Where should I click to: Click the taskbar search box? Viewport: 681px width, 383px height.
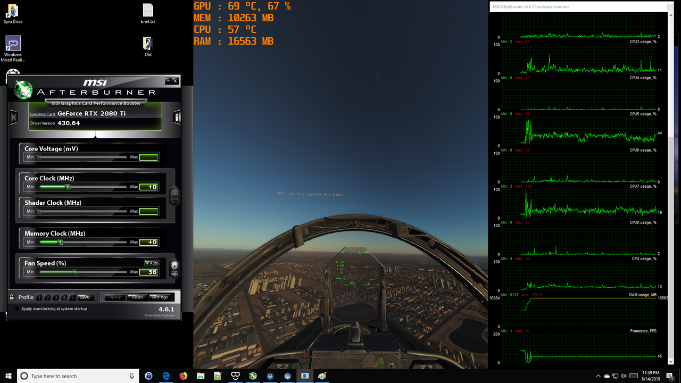[x=78, y=376]
